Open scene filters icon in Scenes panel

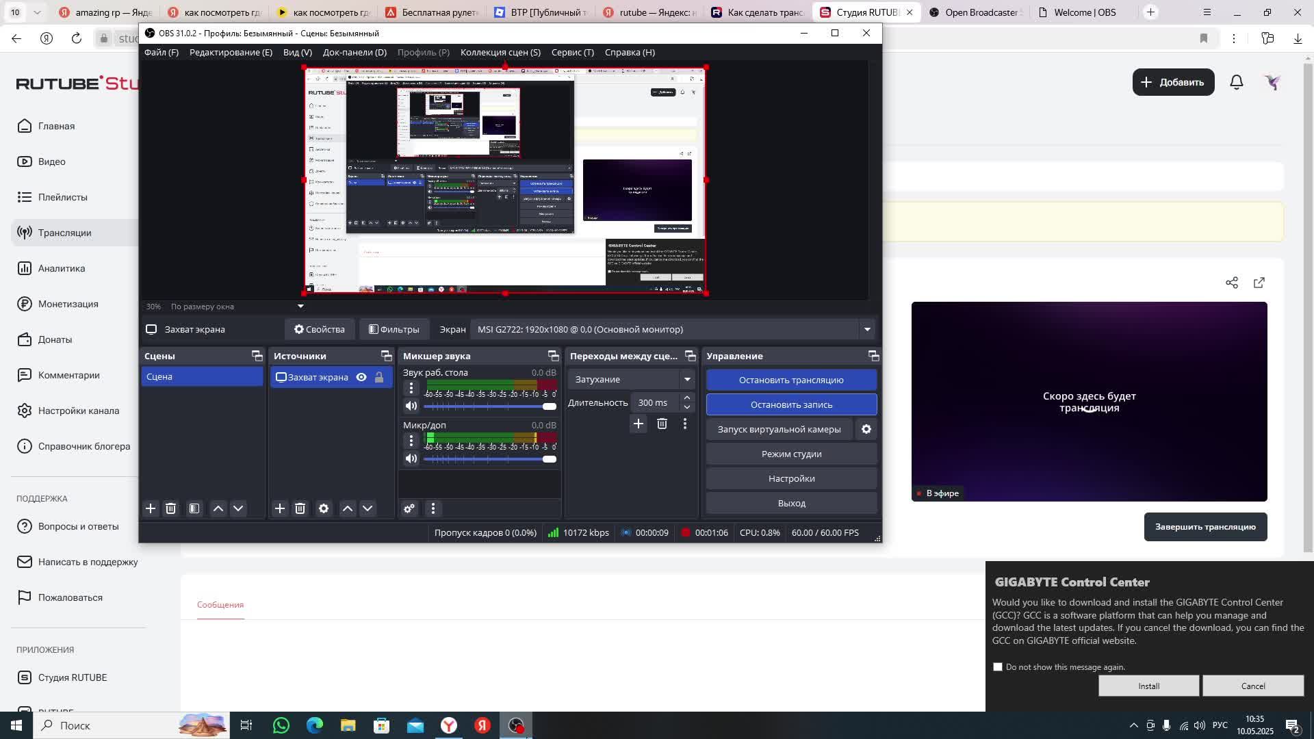point(194,508)
